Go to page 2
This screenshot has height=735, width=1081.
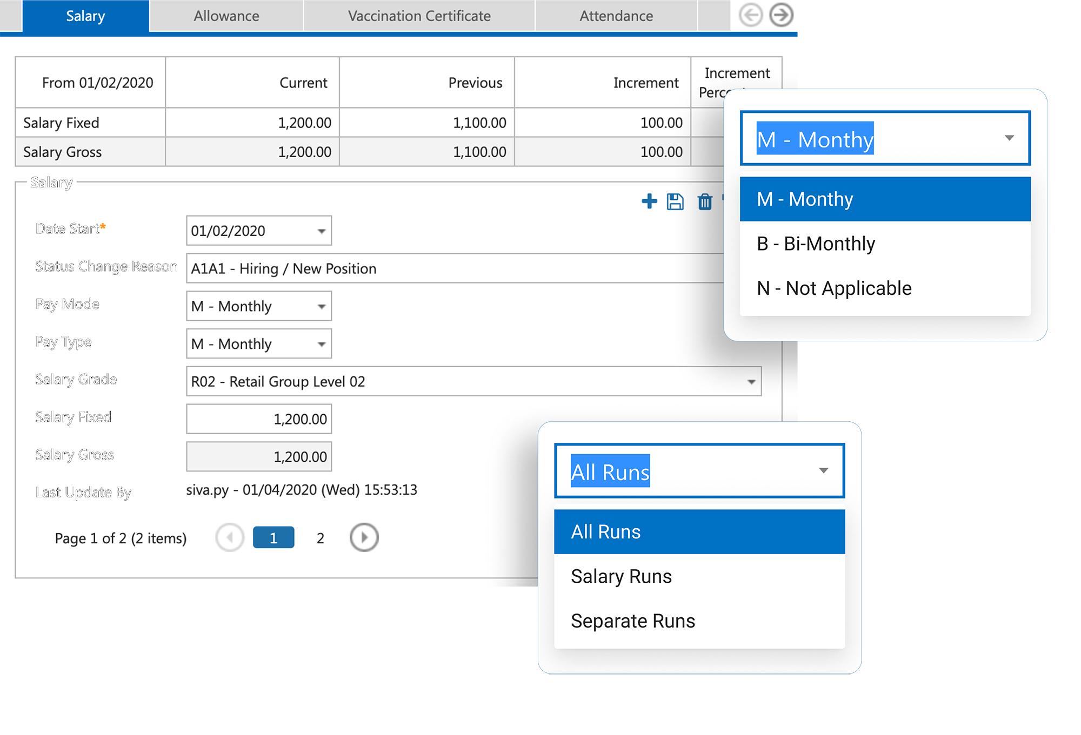pyautogui.click(x=321, y=538)
